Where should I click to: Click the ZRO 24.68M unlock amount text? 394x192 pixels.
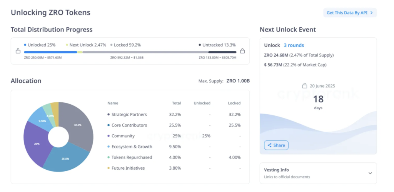tap(276, 55)
